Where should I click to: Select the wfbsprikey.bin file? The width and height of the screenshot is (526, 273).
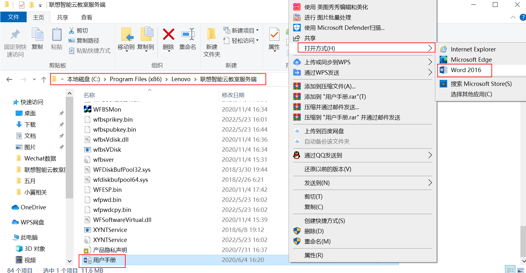[113, 119]
